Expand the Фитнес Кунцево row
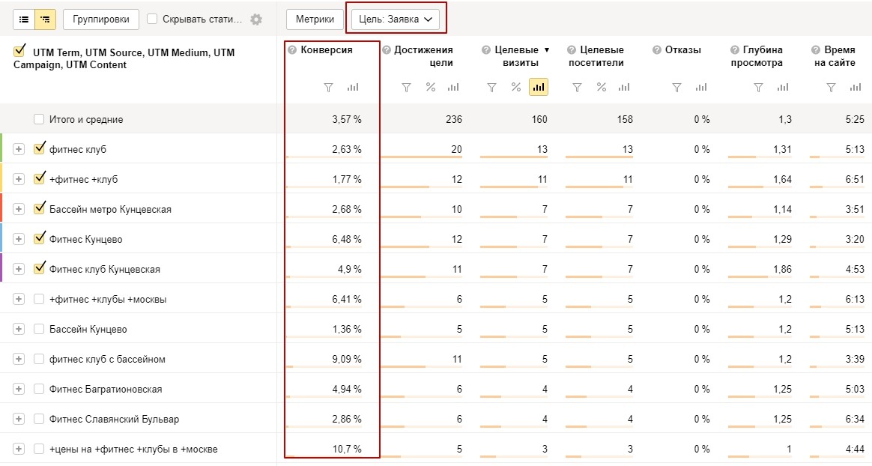872x466 pixels. coord(19,239)
